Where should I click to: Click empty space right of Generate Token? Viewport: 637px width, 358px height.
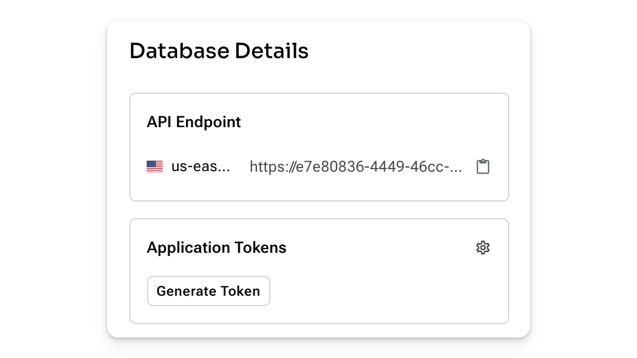pos(382,291)
